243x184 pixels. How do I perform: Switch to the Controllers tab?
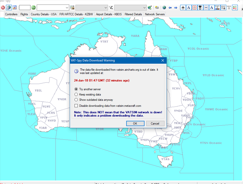pos(11,14)
